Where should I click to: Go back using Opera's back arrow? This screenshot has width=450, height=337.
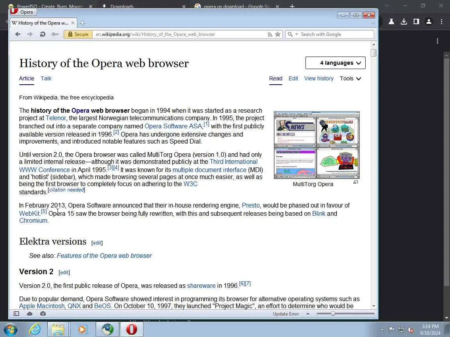[18, 34]
